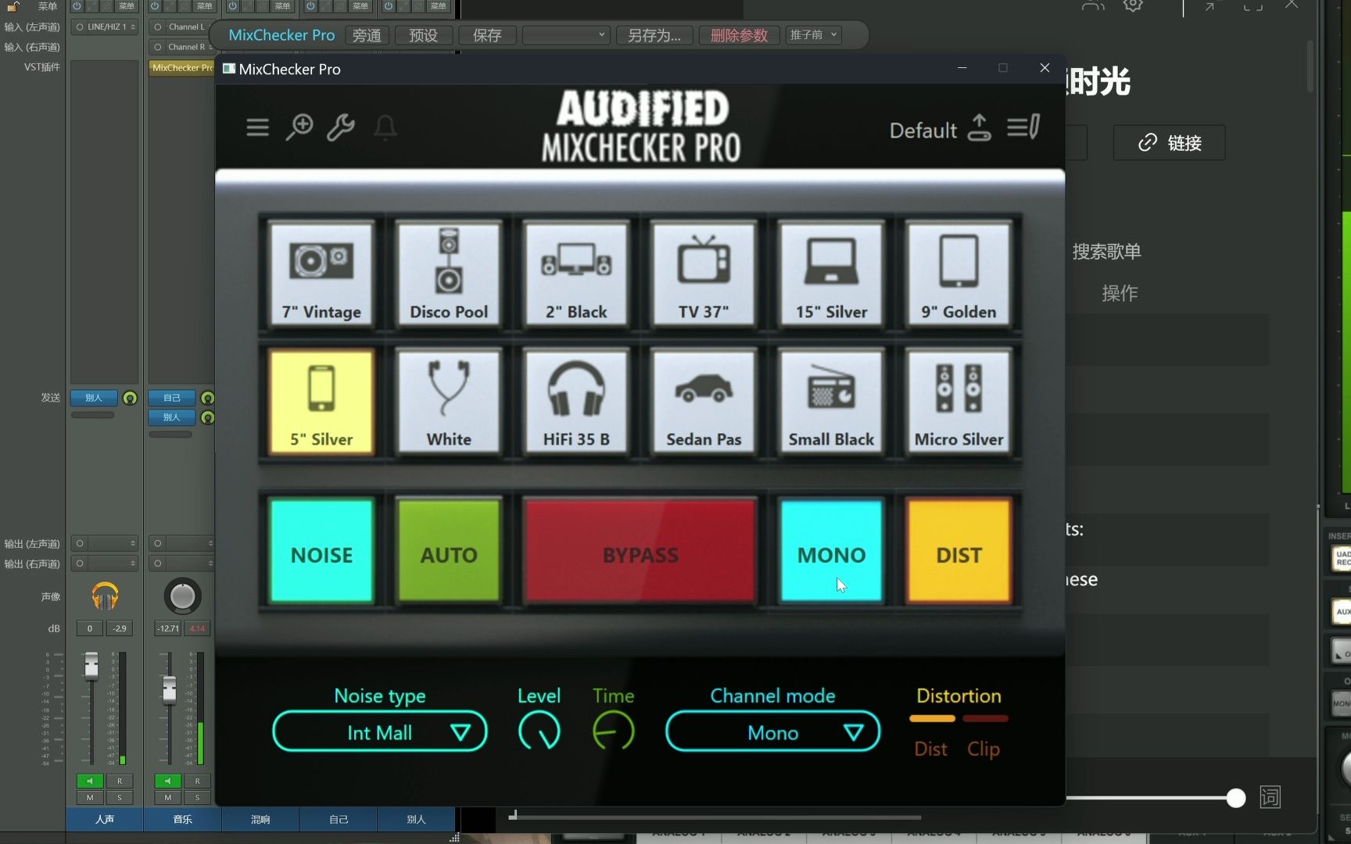This screenshot has height=844, width=1351.
Task: Select the Small Black radio simulation
Action: [x=831, y=401]
